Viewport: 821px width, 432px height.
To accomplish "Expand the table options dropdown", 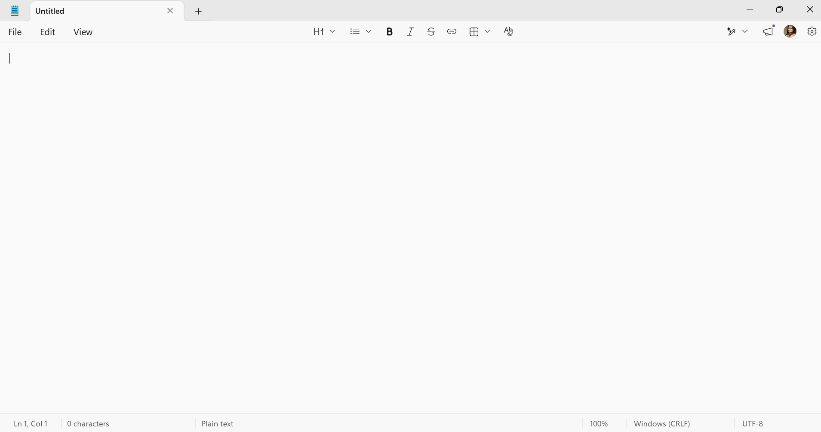I will 487,31.
